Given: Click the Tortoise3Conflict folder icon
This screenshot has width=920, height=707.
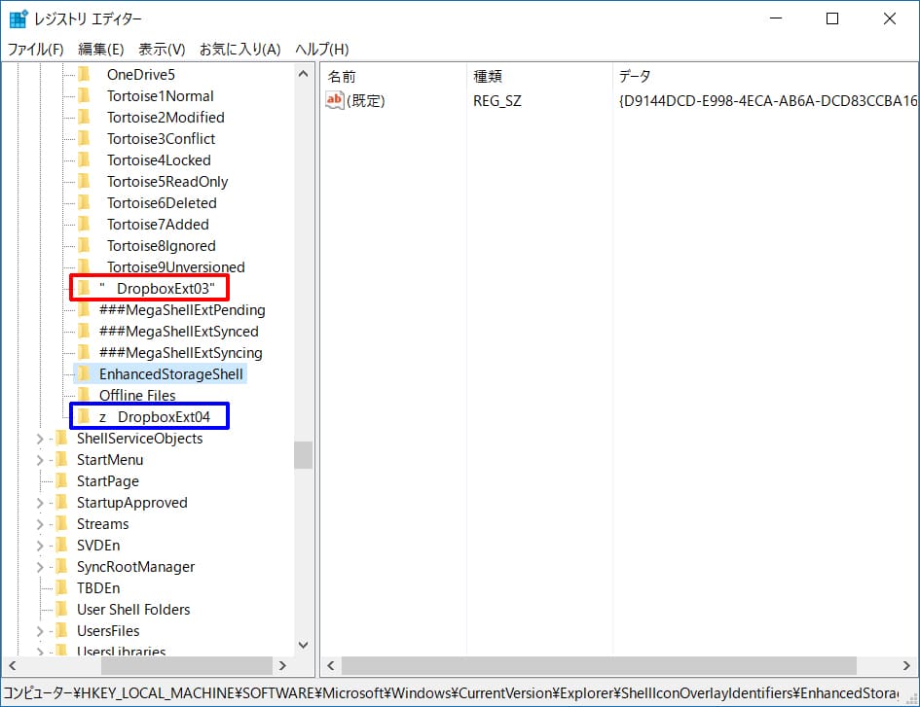Looking at the screenshot, I should click(85, 138).
